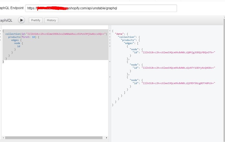Place cursor in the collection id string
The height and width of the screenshot is (142, 225).
point(65,34)
